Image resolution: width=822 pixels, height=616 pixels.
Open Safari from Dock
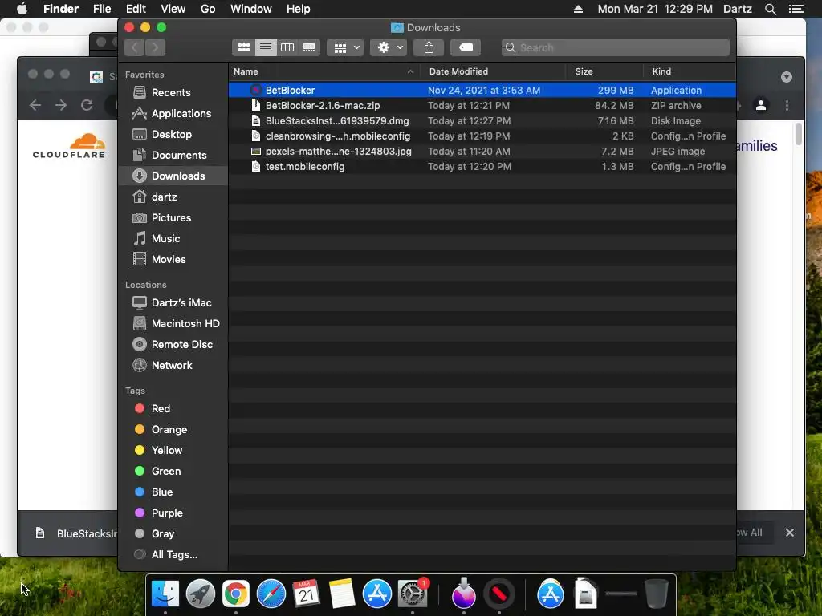(x=271, y=594)
